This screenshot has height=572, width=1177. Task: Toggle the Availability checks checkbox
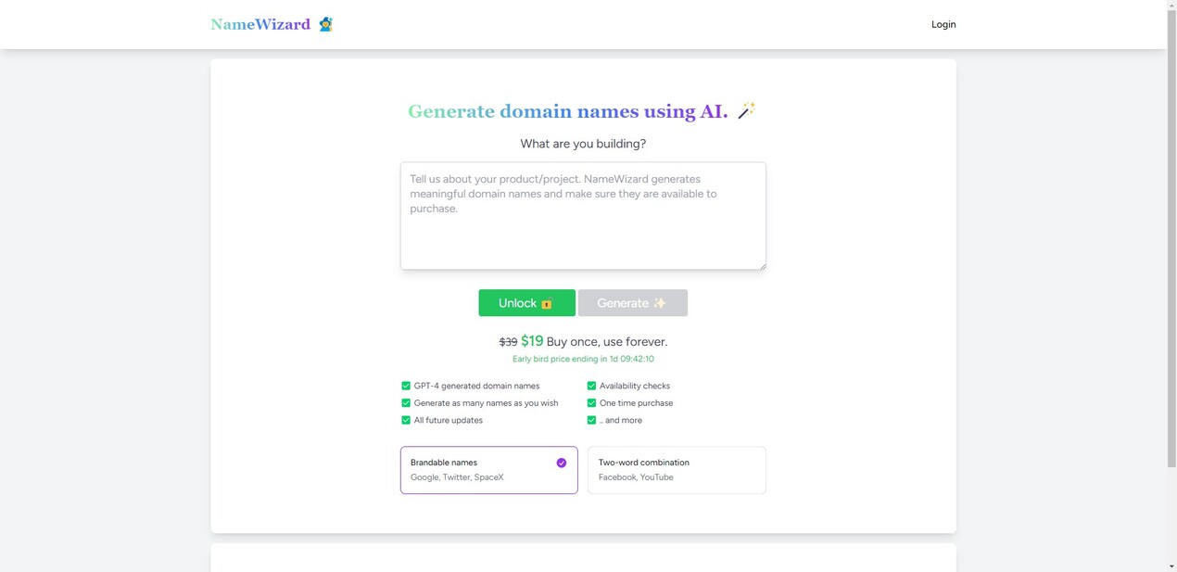coord(591,386)
